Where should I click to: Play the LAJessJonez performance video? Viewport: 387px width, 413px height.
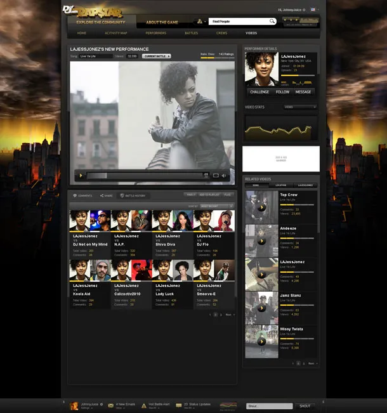(x=81, y=175)
